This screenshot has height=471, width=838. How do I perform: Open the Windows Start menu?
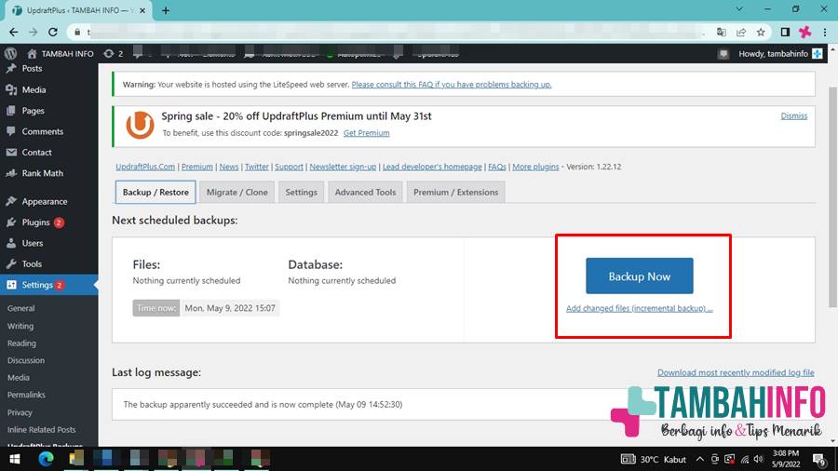(14, 459)
